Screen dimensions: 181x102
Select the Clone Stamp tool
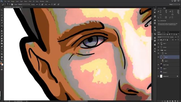(2, 31)
